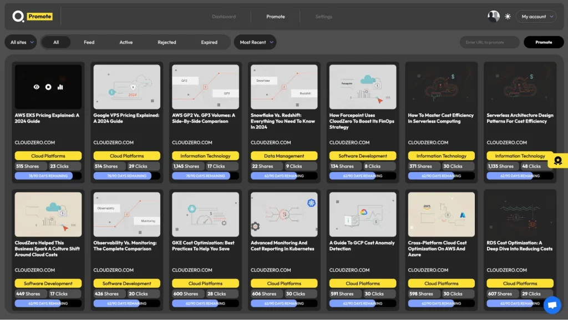
Task: Click the circle record icon on AWS EKS card
Action: coord(48,87)
